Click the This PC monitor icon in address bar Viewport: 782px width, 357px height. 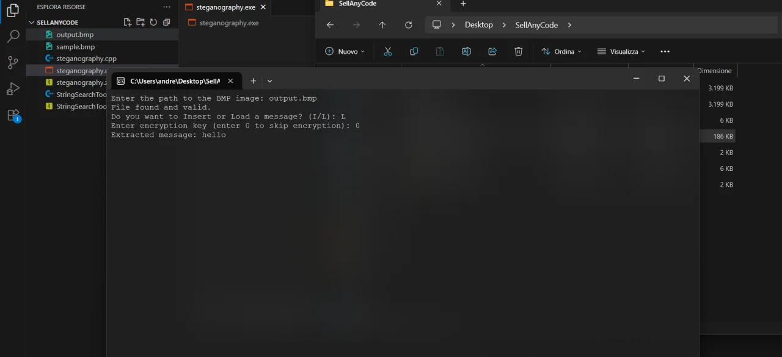tap(436, 25)
